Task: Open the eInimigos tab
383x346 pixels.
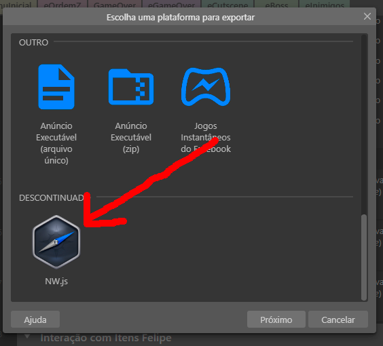Action: [325, 4]
